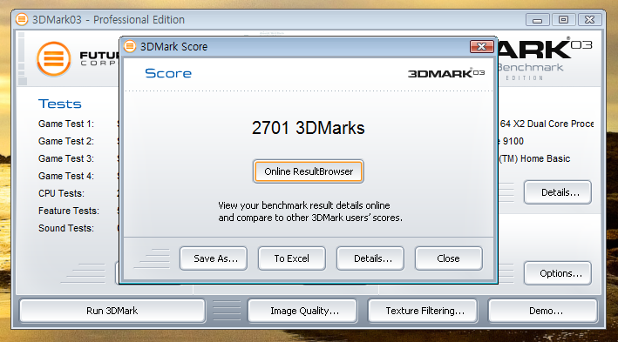618x342 pixels.
Task: Click the 'Score' heading in the dialog
Action: (168, 73)
